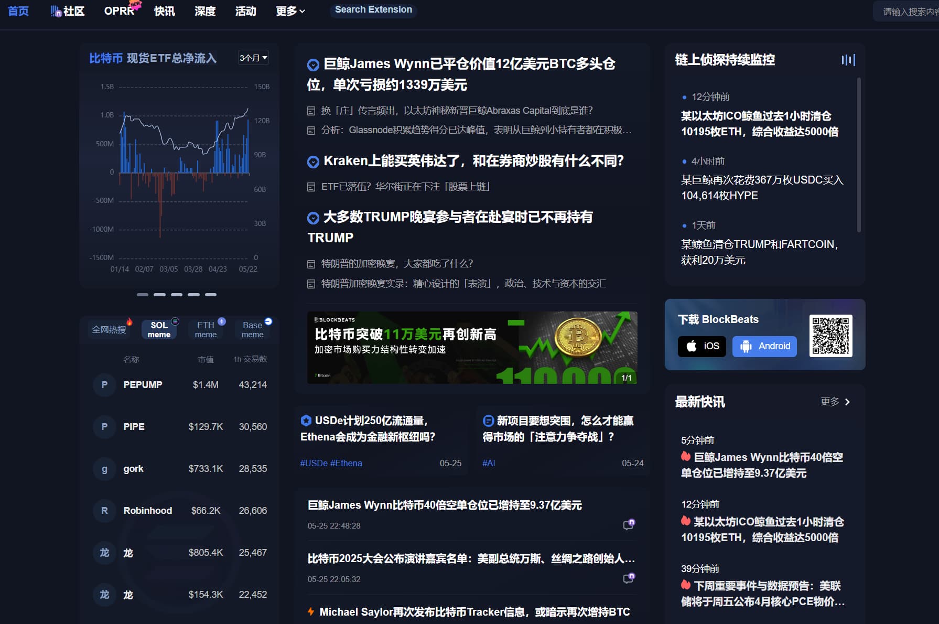Screen dimensions: 939x624
Task: Click the Robinhood token avatar icon
Action: point(104,511)
